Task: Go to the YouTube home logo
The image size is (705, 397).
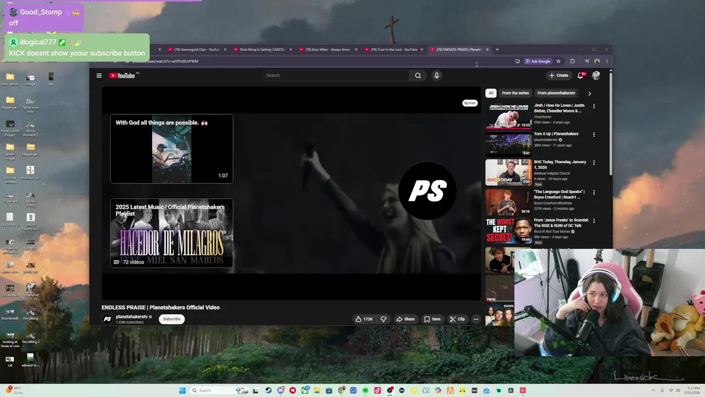Action: pyautogui.click(x=122, y=76)
